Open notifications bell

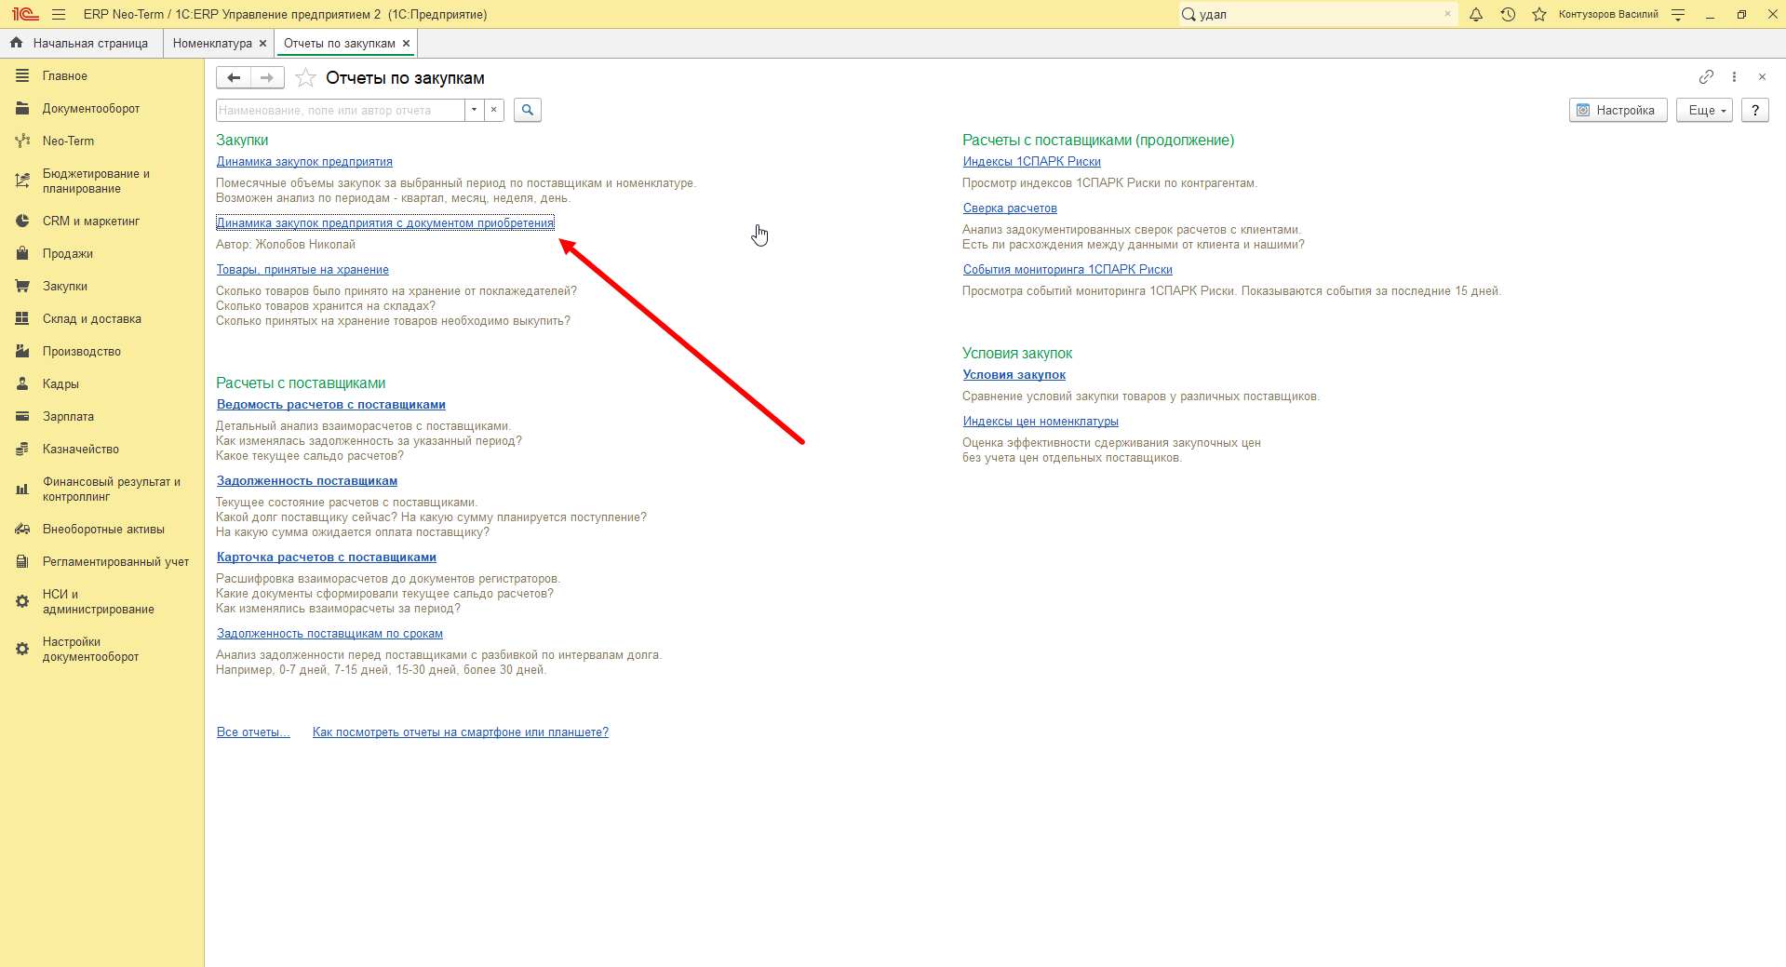1476,14
